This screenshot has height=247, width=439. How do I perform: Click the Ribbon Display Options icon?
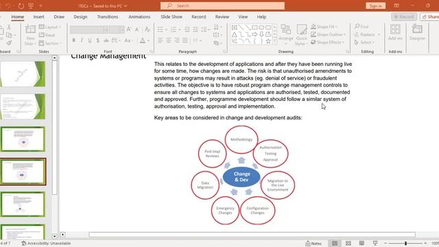(x=396, y=5)
